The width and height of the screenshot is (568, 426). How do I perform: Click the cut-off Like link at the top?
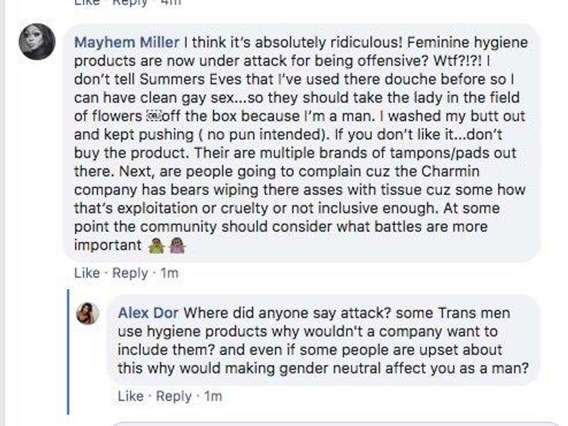87,2
